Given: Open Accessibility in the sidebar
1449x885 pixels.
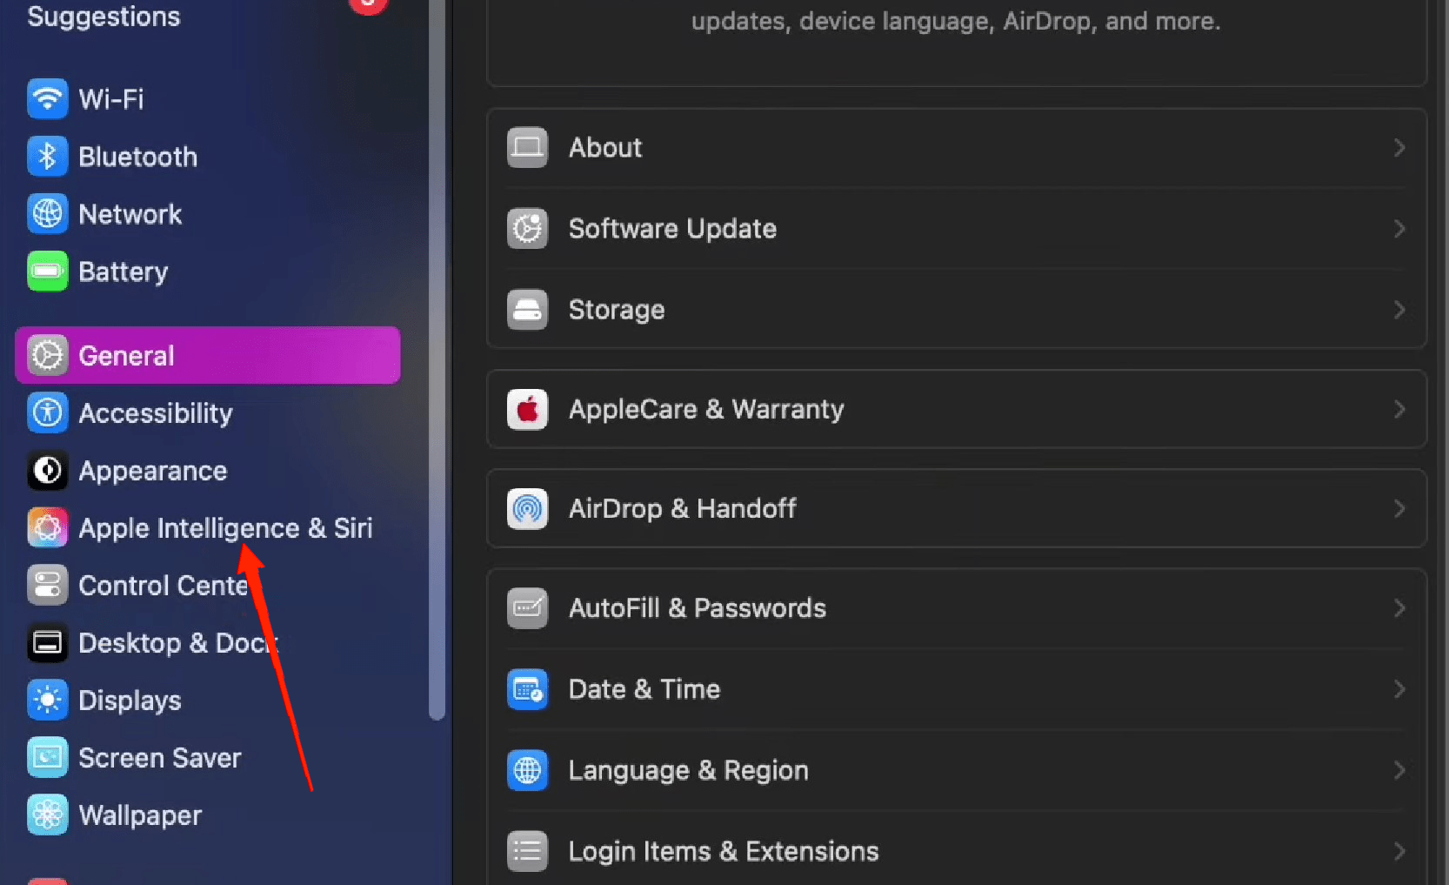Looking at the screenshot, I should (156, 413).
